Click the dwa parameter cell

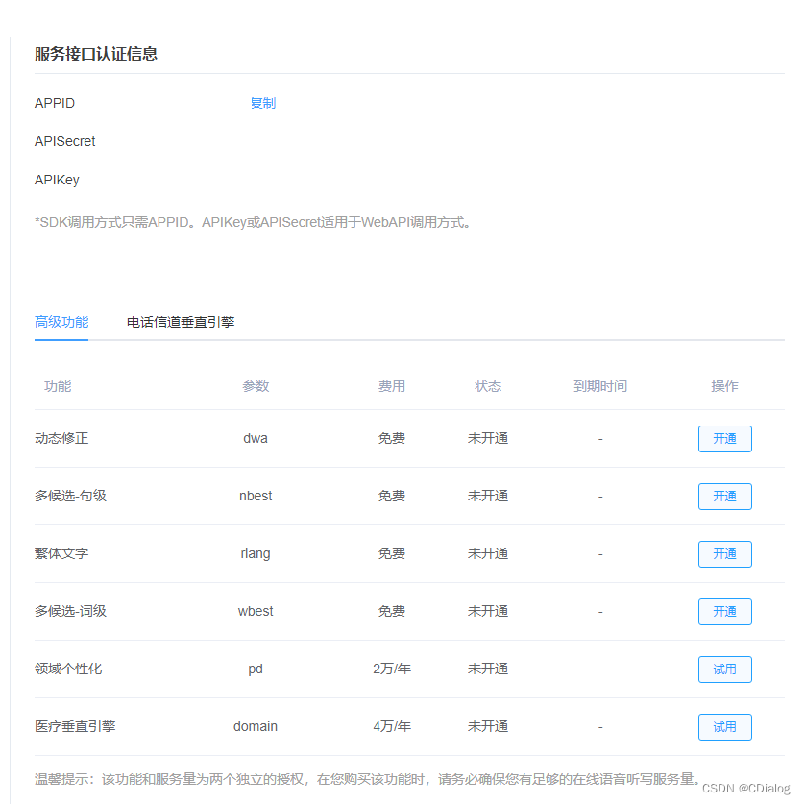pos(256,438)
